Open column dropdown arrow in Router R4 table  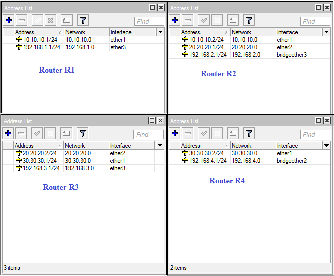tap(326, 146)
